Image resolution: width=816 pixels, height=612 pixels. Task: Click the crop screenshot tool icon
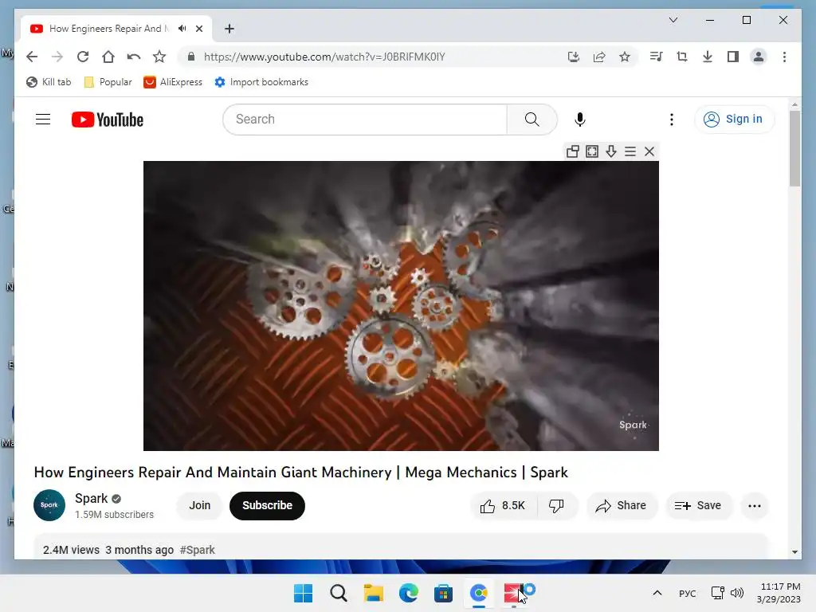tap(682, 57)
